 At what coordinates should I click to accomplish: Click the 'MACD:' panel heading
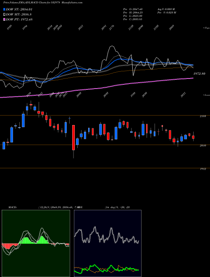pyautogui.click(x=12, y=207)
